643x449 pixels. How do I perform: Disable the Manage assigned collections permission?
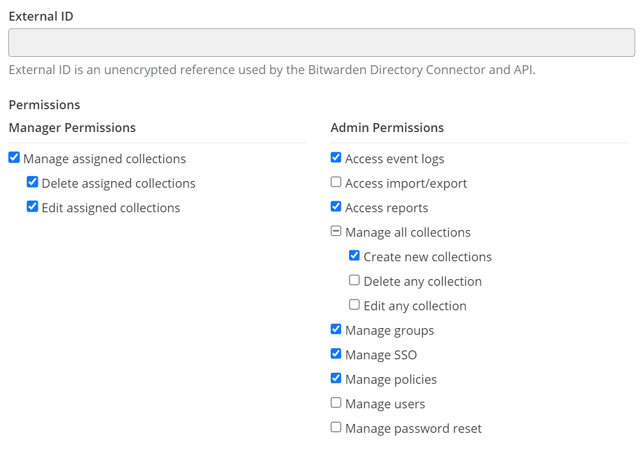tap(14, 157)
